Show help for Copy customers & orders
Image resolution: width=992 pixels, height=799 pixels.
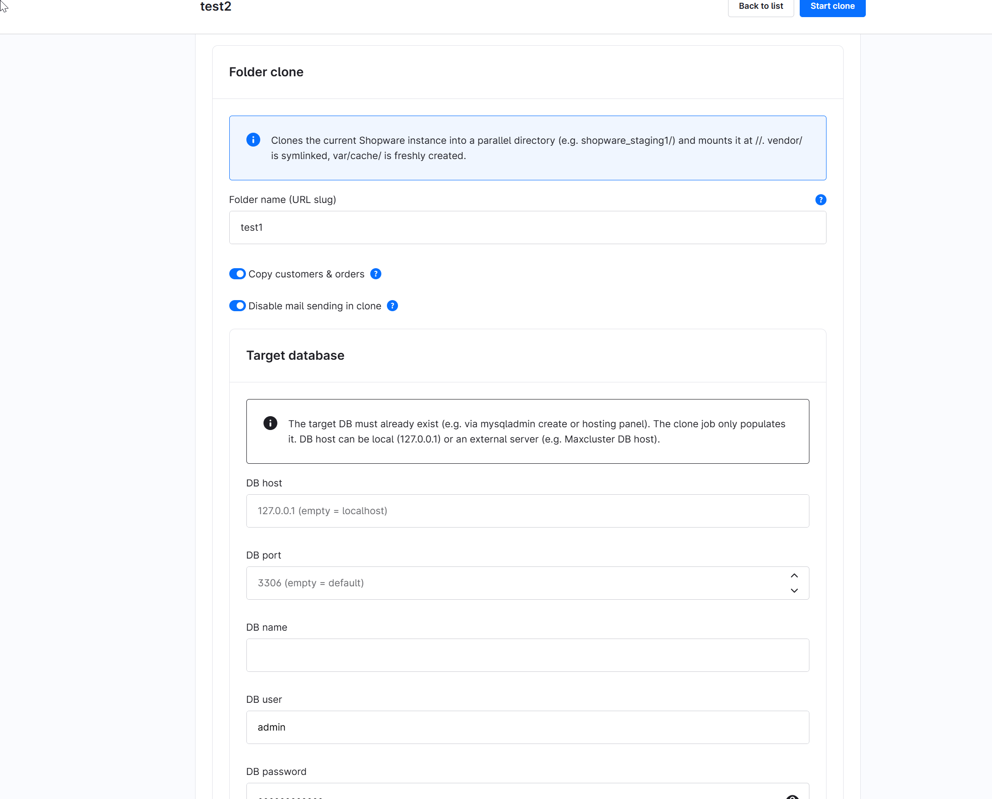(376, 274)
